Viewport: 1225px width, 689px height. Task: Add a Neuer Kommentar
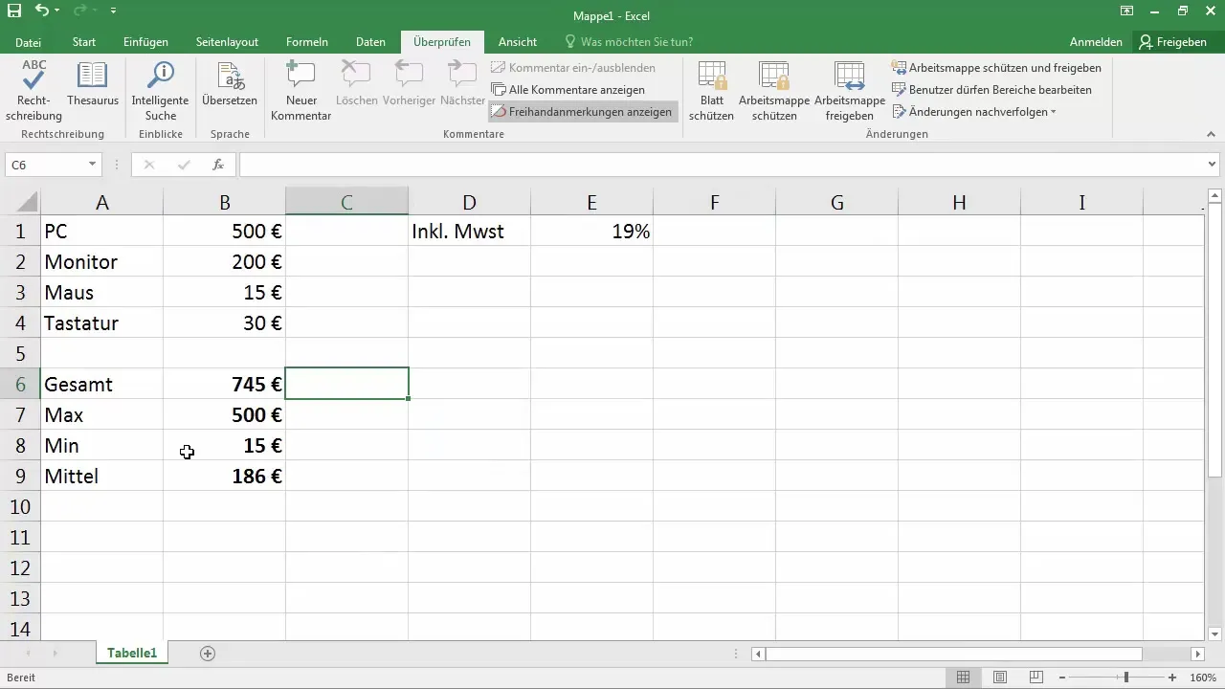click(301, 92)
